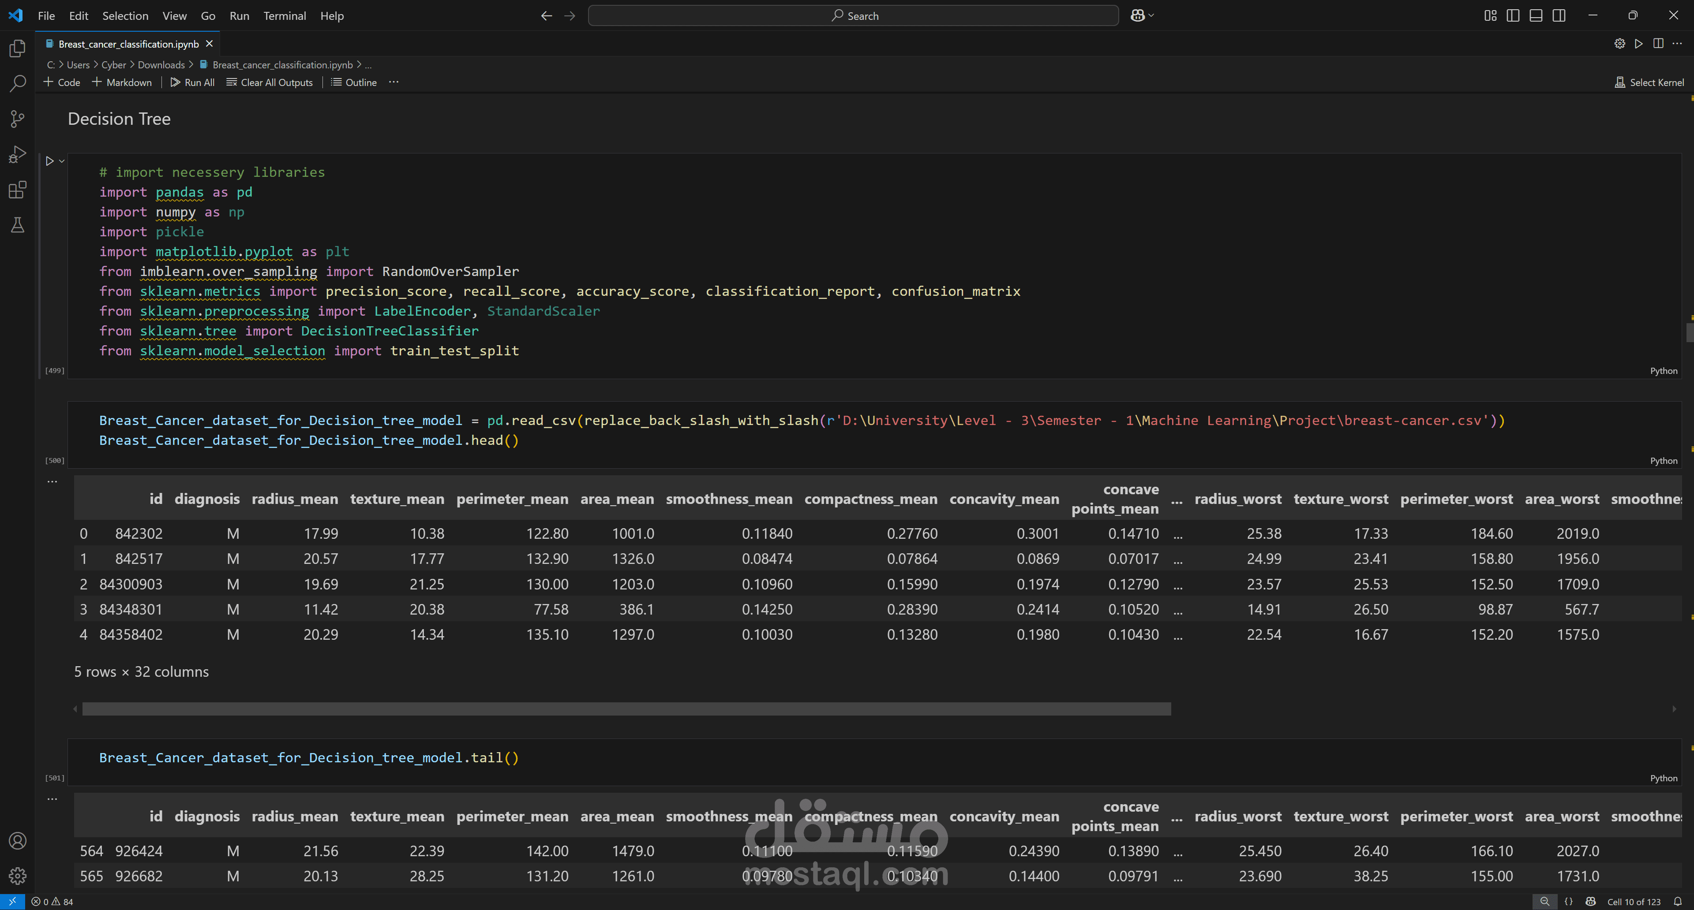Viewport: 1694px width, 910px height.
Task: Click the Run All button
Action: [x=192, y=82]
